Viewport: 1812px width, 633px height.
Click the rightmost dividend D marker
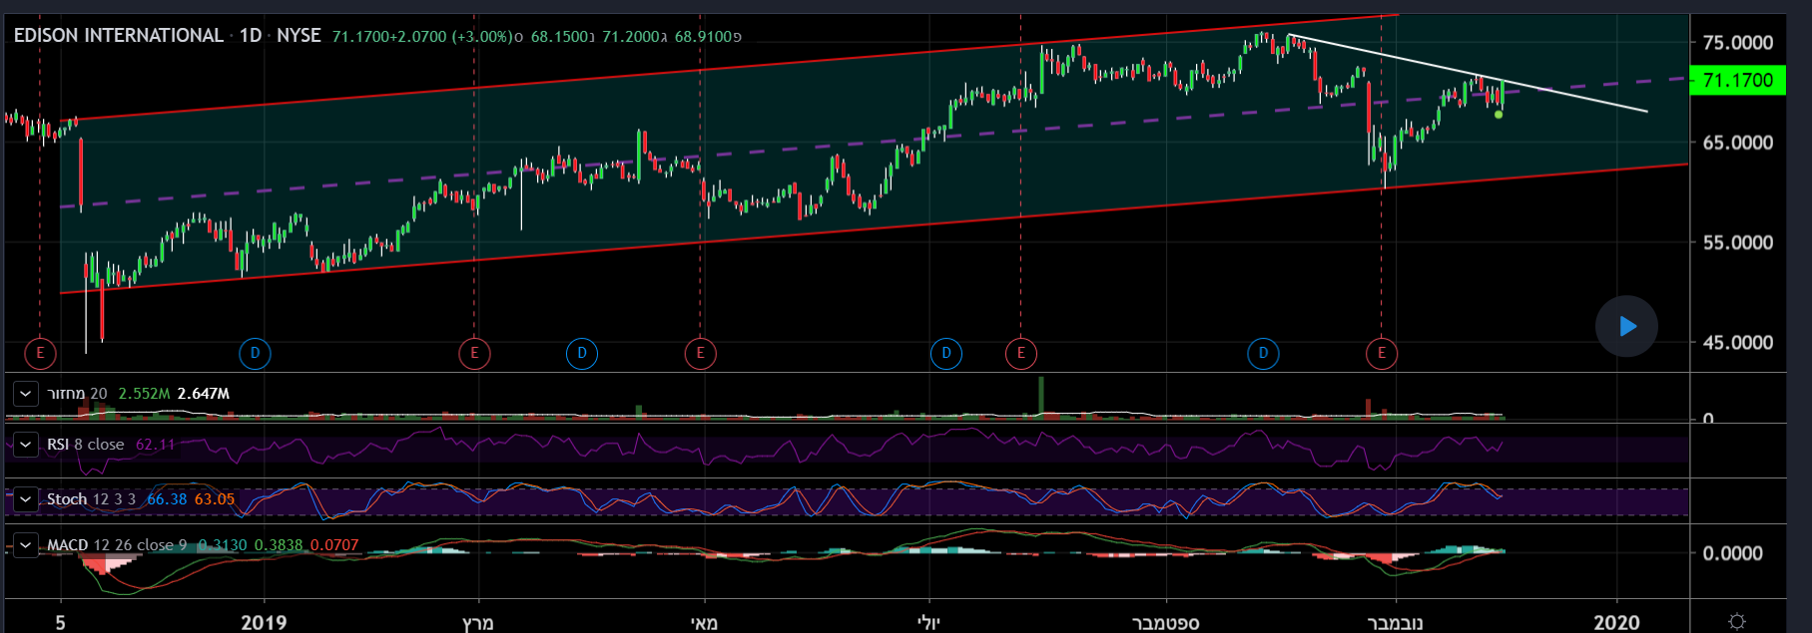click(x=1263, y=353)
